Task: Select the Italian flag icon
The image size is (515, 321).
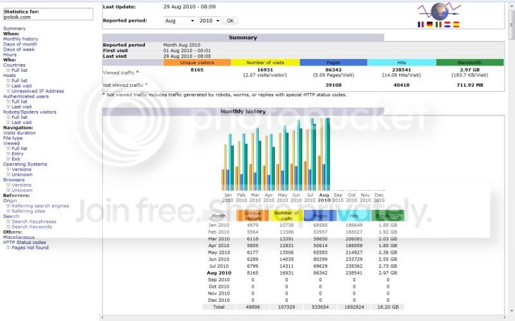Action: point(438,24)
